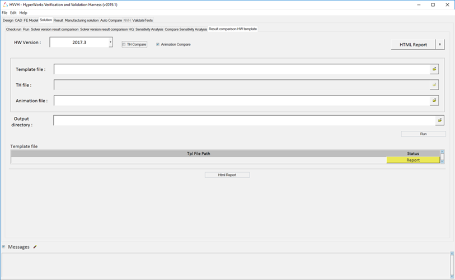The width and height of the screenshot is (455, 280).
Task: Click the empty Tpl File Path table row
Action: [x=199, y=160]
